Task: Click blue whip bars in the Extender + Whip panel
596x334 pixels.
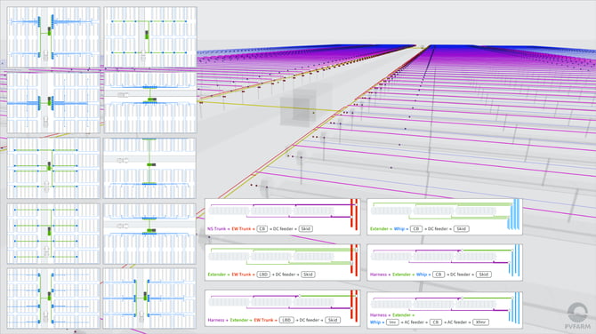Action: tap(514, 214)
